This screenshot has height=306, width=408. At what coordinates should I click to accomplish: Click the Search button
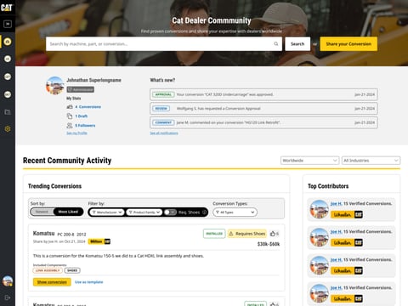[297, 44]
